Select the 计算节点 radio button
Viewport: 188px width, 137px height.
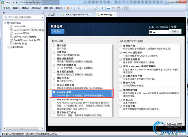pyautogui.click(x=54, y=52)
